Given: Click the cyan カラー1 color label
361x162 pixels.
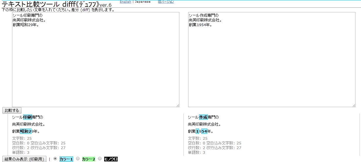Looking at the screenshot, I should tap(66, 159).
